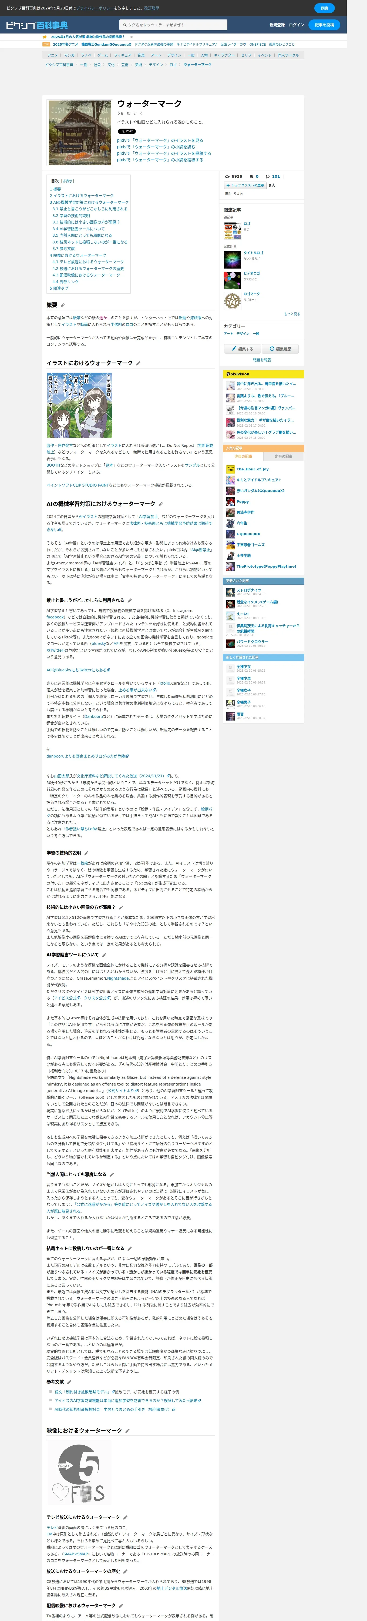Switch to 注目の記事 tab

coord(243,456)
